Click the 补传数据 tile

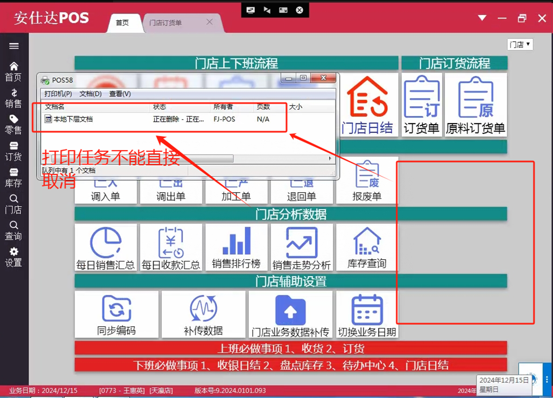pyautogui.click(x=203, y=314)
